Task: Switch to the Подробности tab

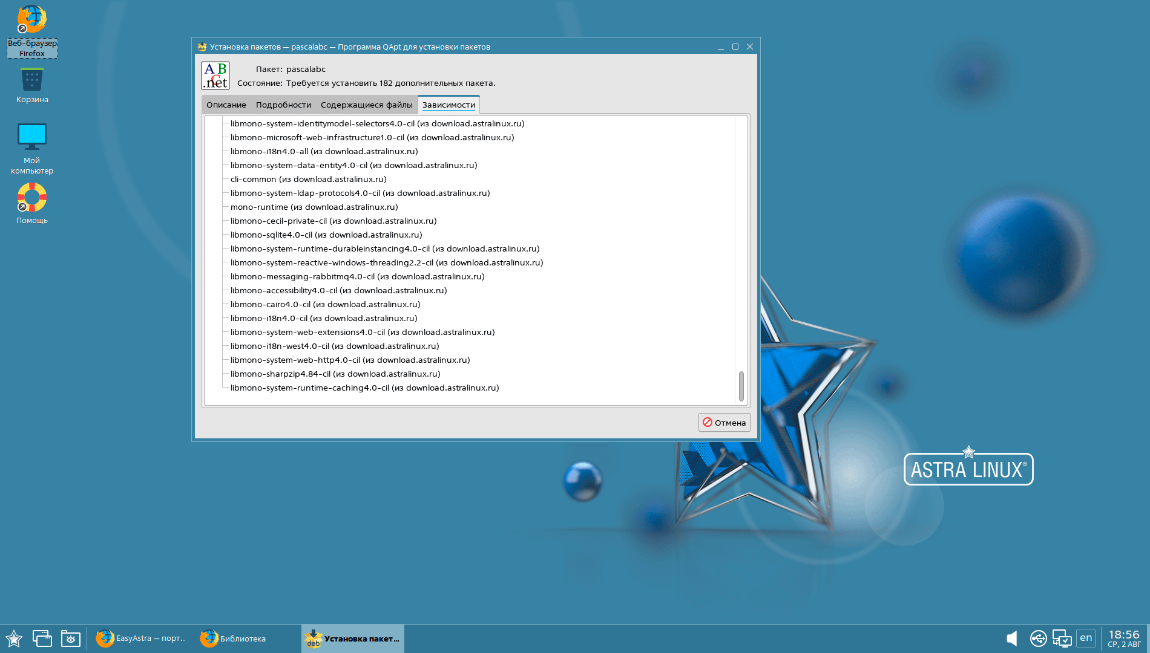Action: 283,105
